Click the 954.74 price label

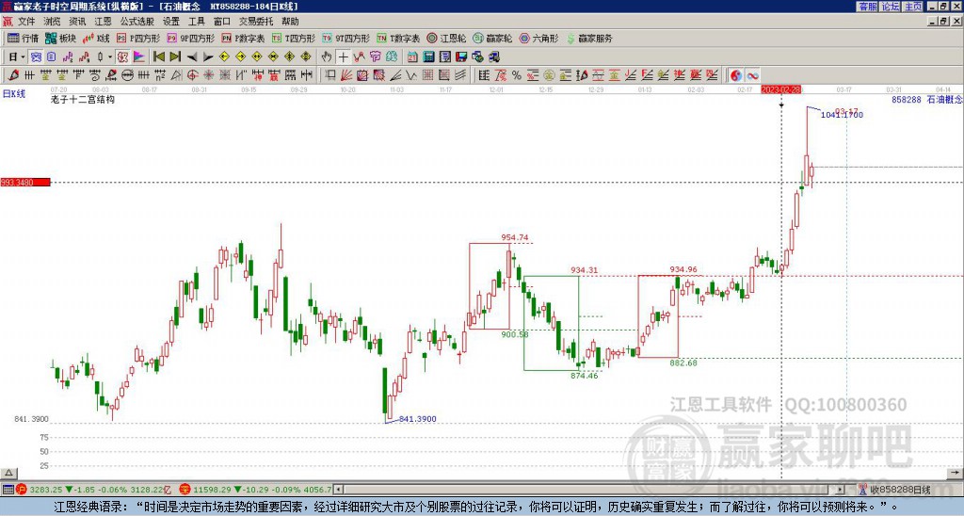click(515, 237)
